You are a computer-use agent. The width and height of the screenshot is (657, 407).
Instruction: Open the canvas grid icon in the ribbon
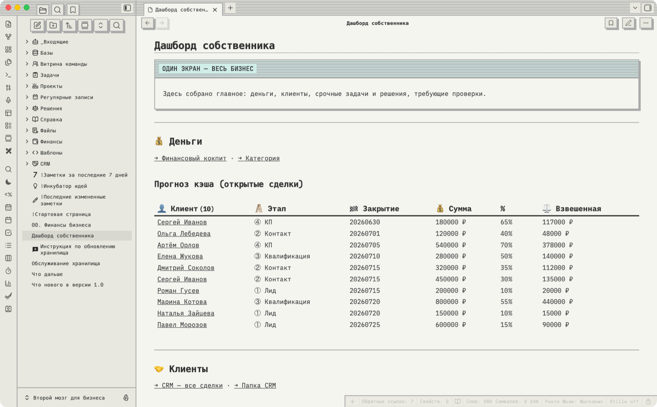pos(8,50)
